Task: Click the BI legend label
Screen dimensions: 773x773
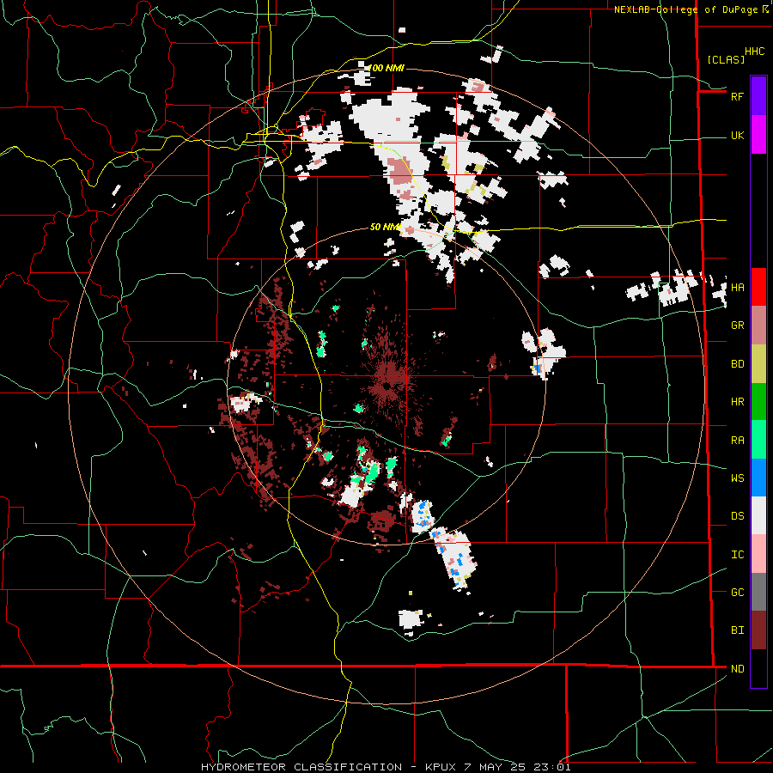Action: (737, 630)
